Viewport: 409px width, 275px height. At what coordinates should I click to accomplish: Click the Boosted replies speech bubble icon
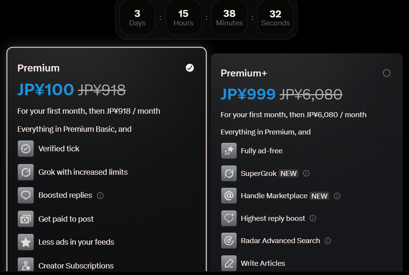click(x=26, y=195)
